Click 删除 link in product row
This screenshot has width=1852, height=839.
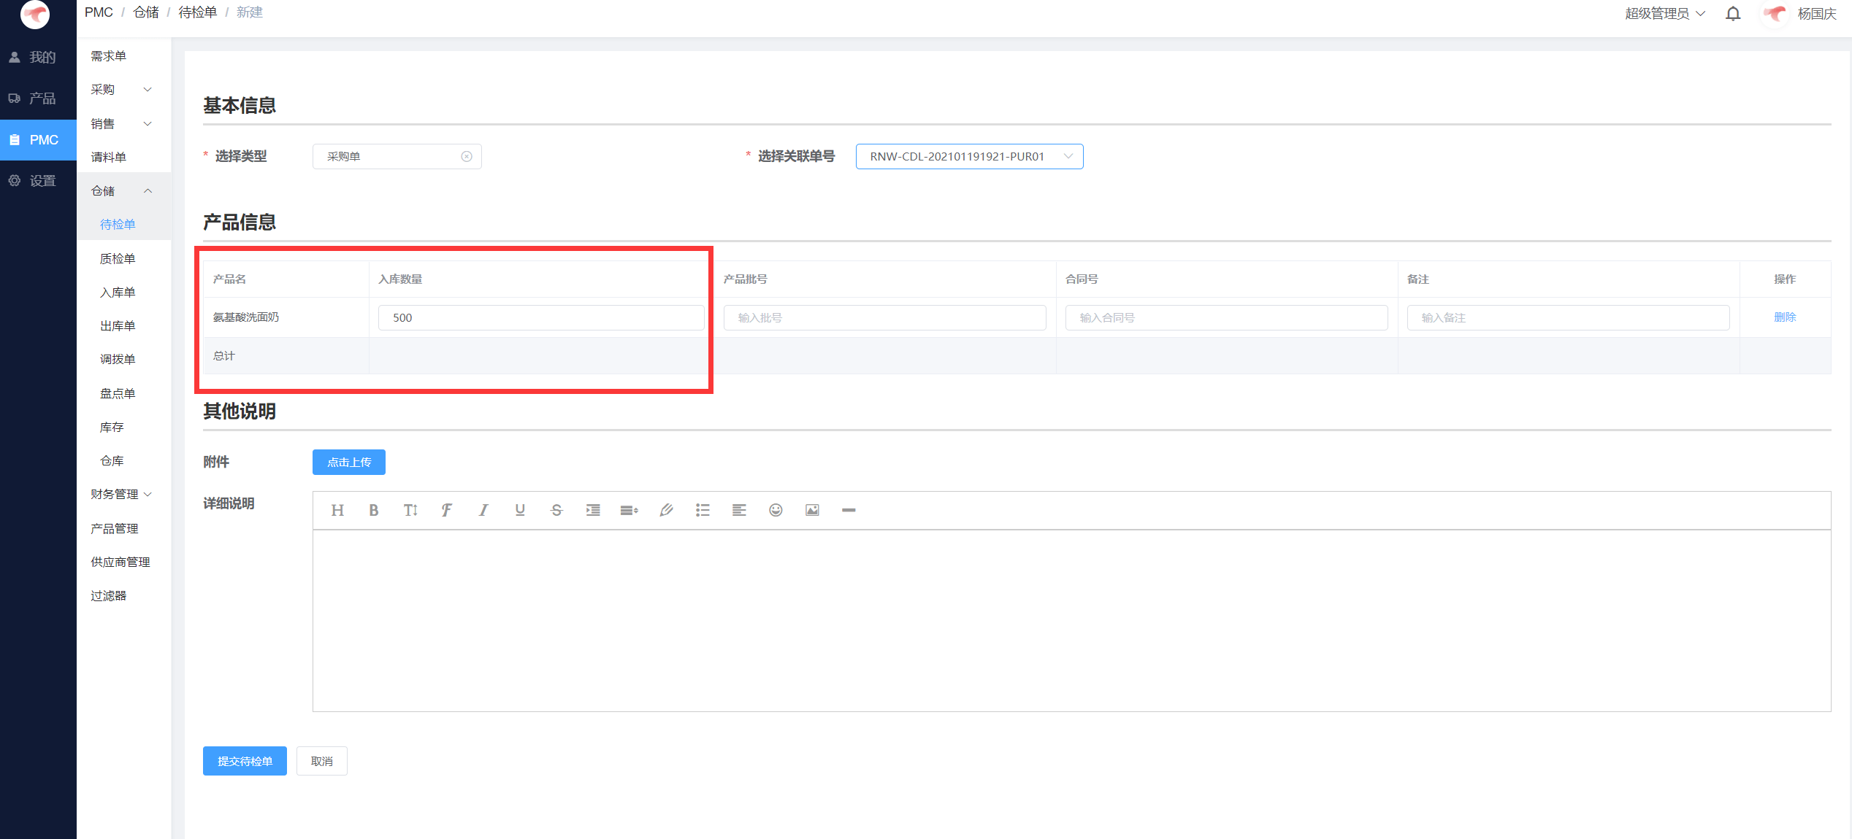1785,317
